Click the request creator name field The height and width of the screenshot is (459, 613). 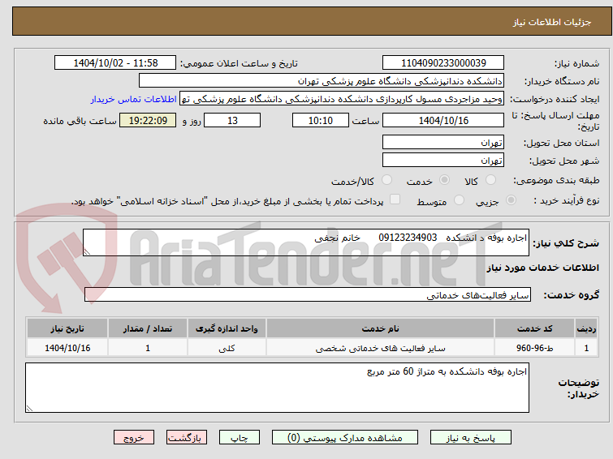tap(342, 99)
